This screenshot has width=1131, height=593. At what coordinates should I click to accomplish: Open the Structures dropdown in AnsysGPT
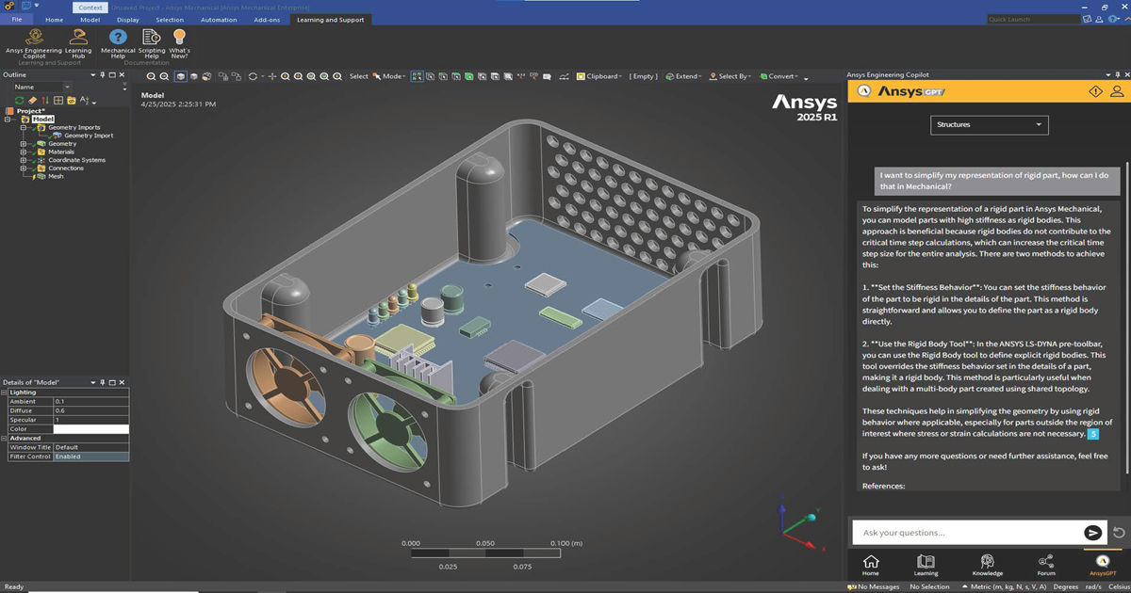[990, 124]
